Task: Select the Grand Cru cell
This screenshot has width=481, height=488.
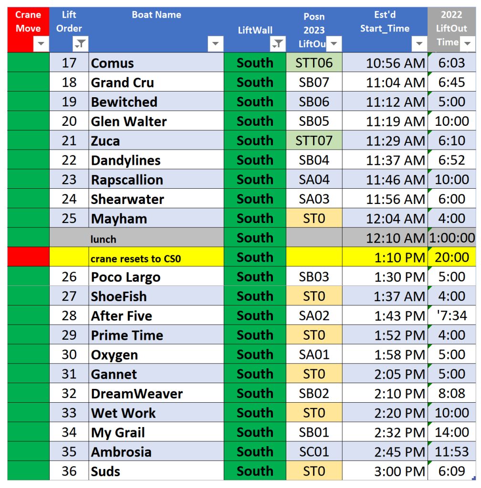Action: pyautogui.click(x=156, y=82)
